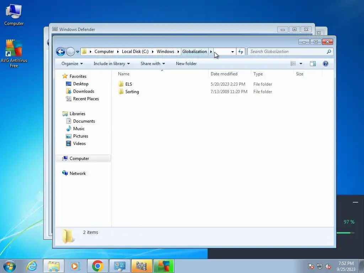Viewport: 364px width, 273px height.
Task: Open the Videos library
Action: 79,144
